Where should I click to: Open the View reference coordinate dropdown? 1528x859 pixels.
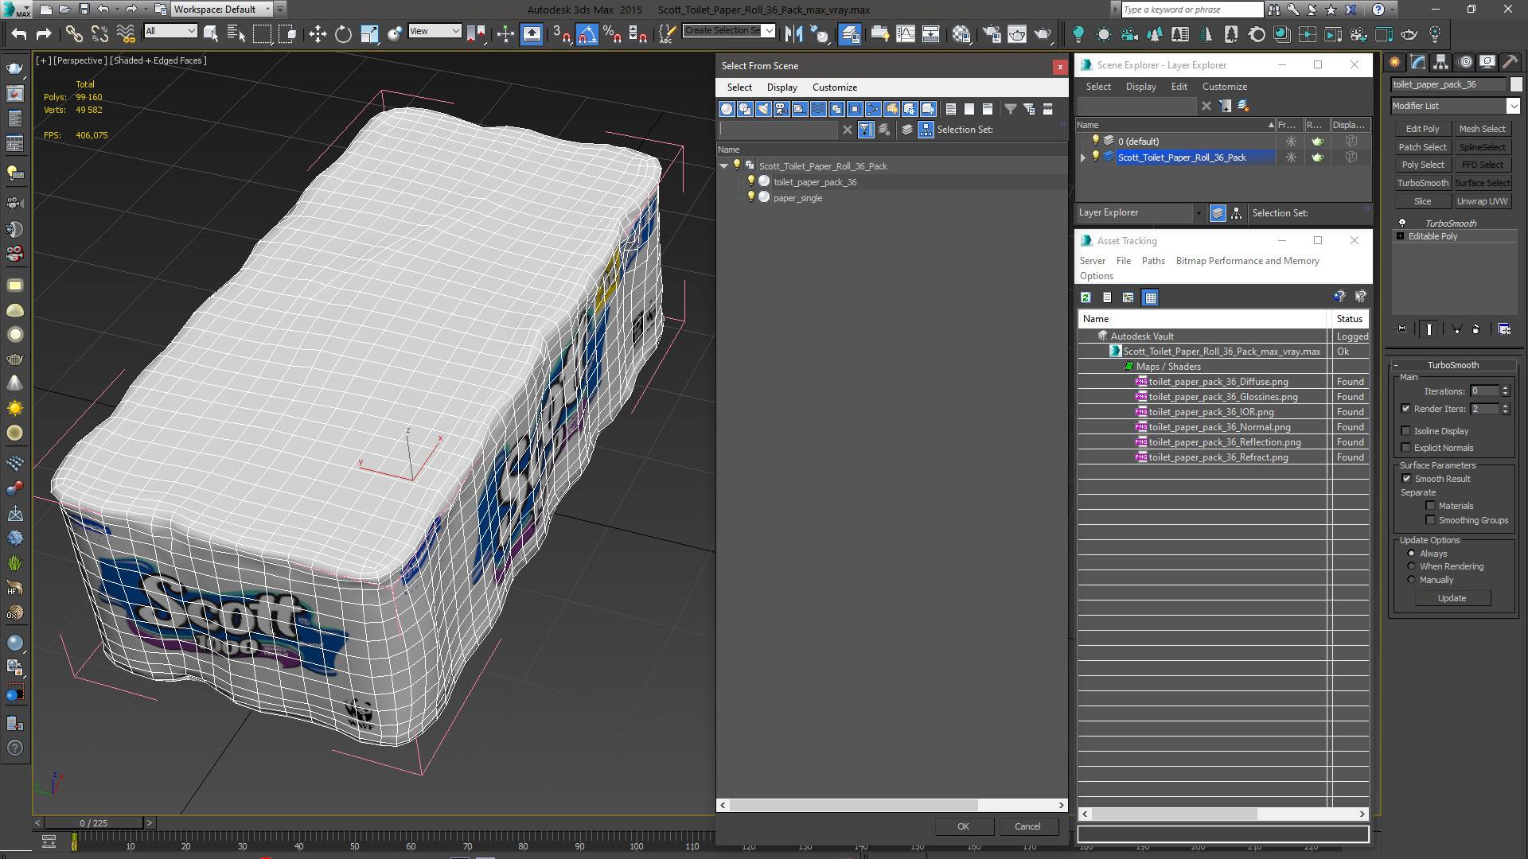click(435, 31)
